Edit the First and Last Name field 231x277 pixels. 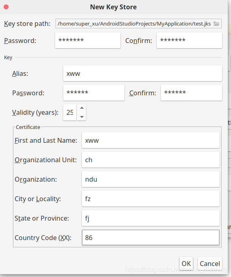click(151, 140)
